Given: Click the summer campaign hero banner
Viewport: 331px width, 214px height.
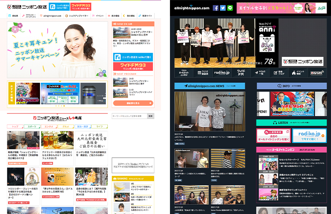Looking at the screenshot, I should [x=57, y=49].
